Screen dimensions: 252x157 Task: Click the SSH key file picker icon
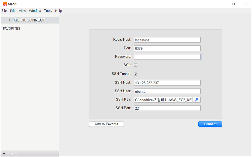197,100
